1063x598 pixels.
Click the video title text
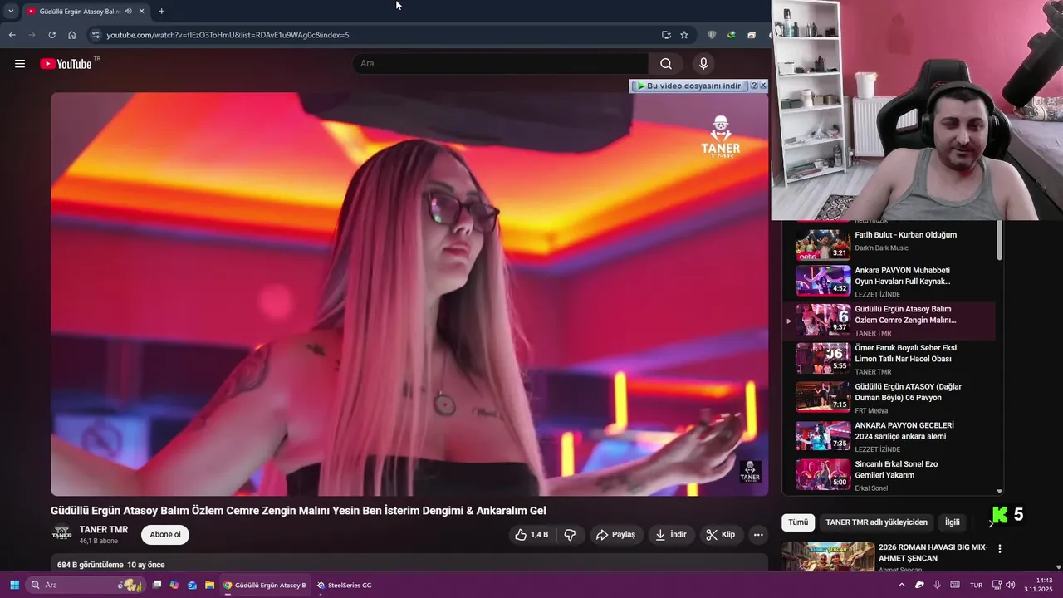click(298, 511)
